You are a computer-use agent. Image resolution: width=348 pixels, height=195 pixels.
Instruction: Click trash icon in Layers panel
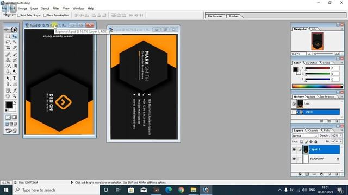(337, 174)
